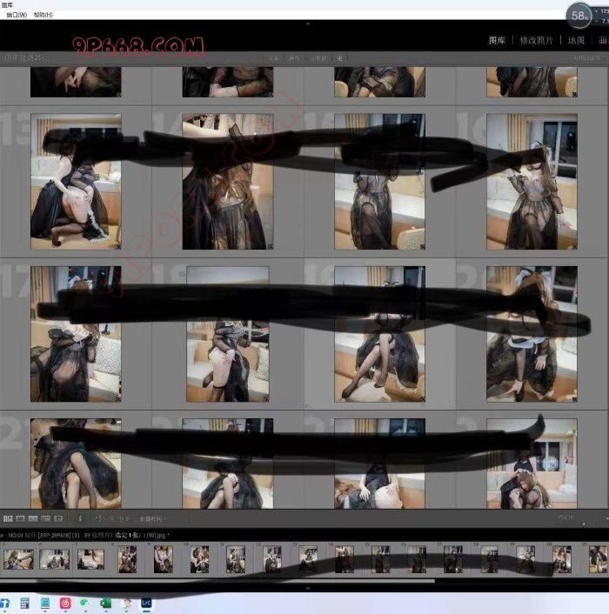The width and height of the screenshot is (609, 614).
Task: Switch to Loupe view in the toolbar
Action: (x=21, y=519)
